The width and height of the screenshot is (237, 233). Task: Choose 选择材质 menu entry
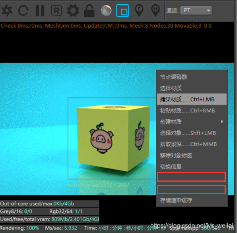tap(192, 88)
